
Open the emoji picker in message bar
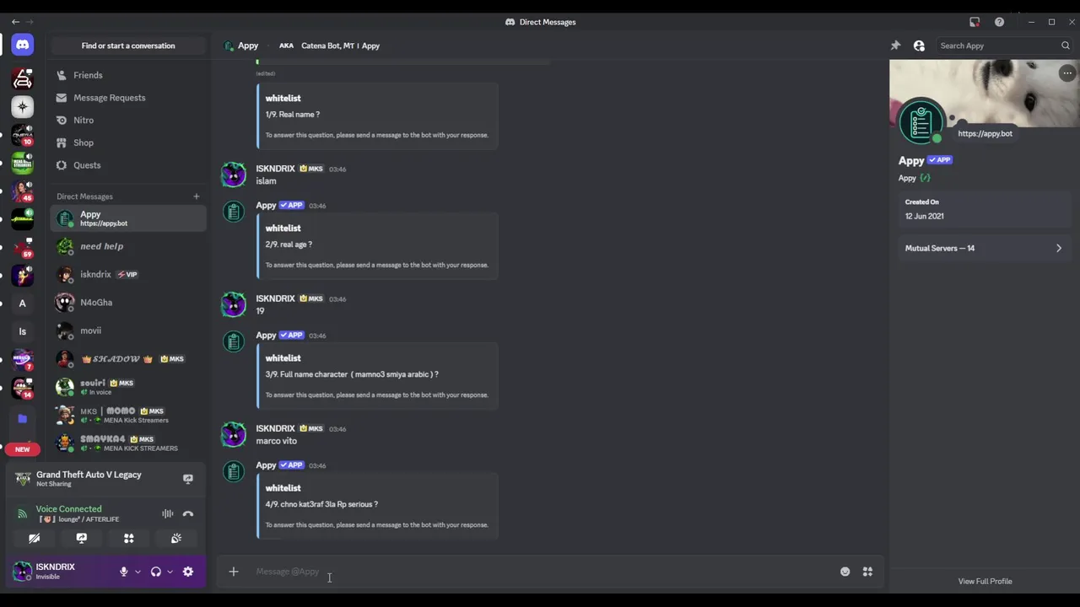coord(845,572)
